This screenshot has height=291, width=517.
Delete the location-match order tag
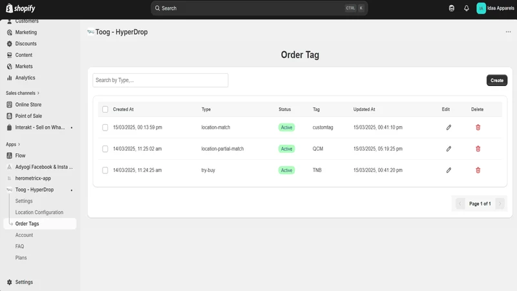click(x=478, y=127)
